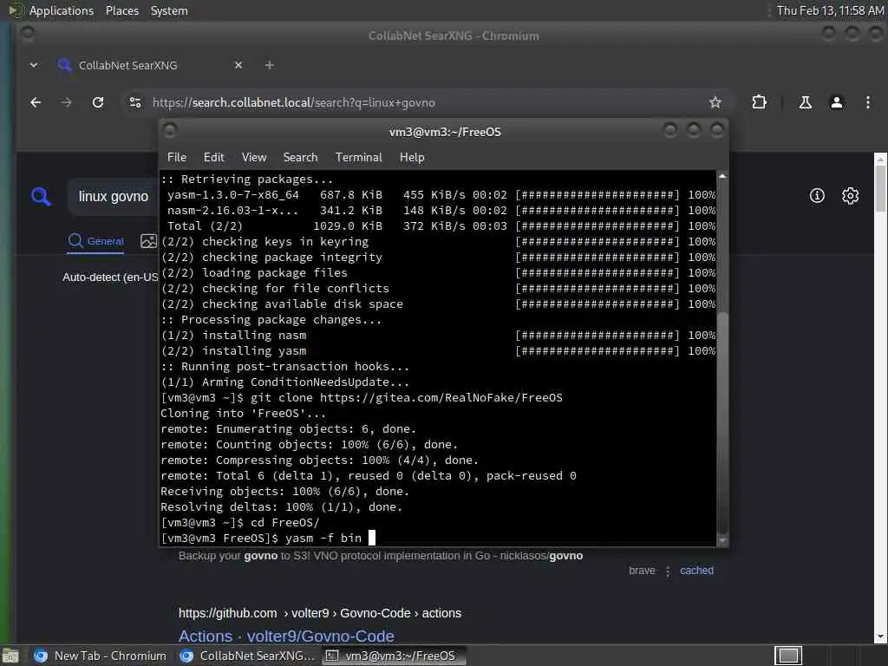Open SearXNG preferences gear icon
Image resolution: width=888 pixels, height=666 pixels.
pyautogui.click(x=850, y=196)
